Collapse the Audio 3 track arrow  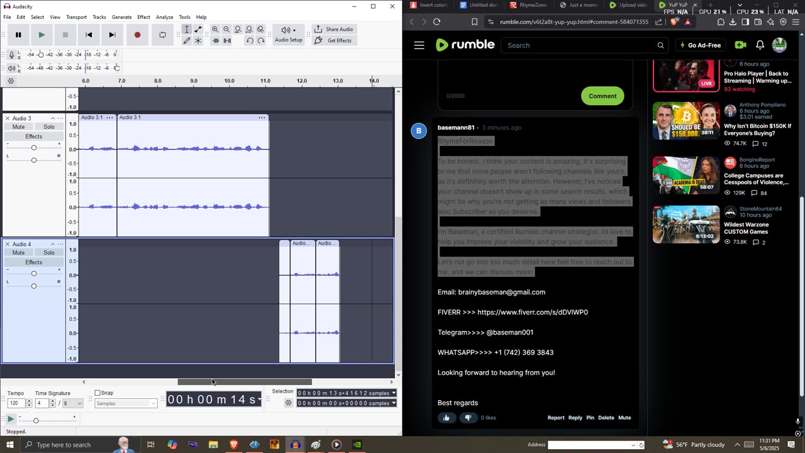[x=52, y=118]
